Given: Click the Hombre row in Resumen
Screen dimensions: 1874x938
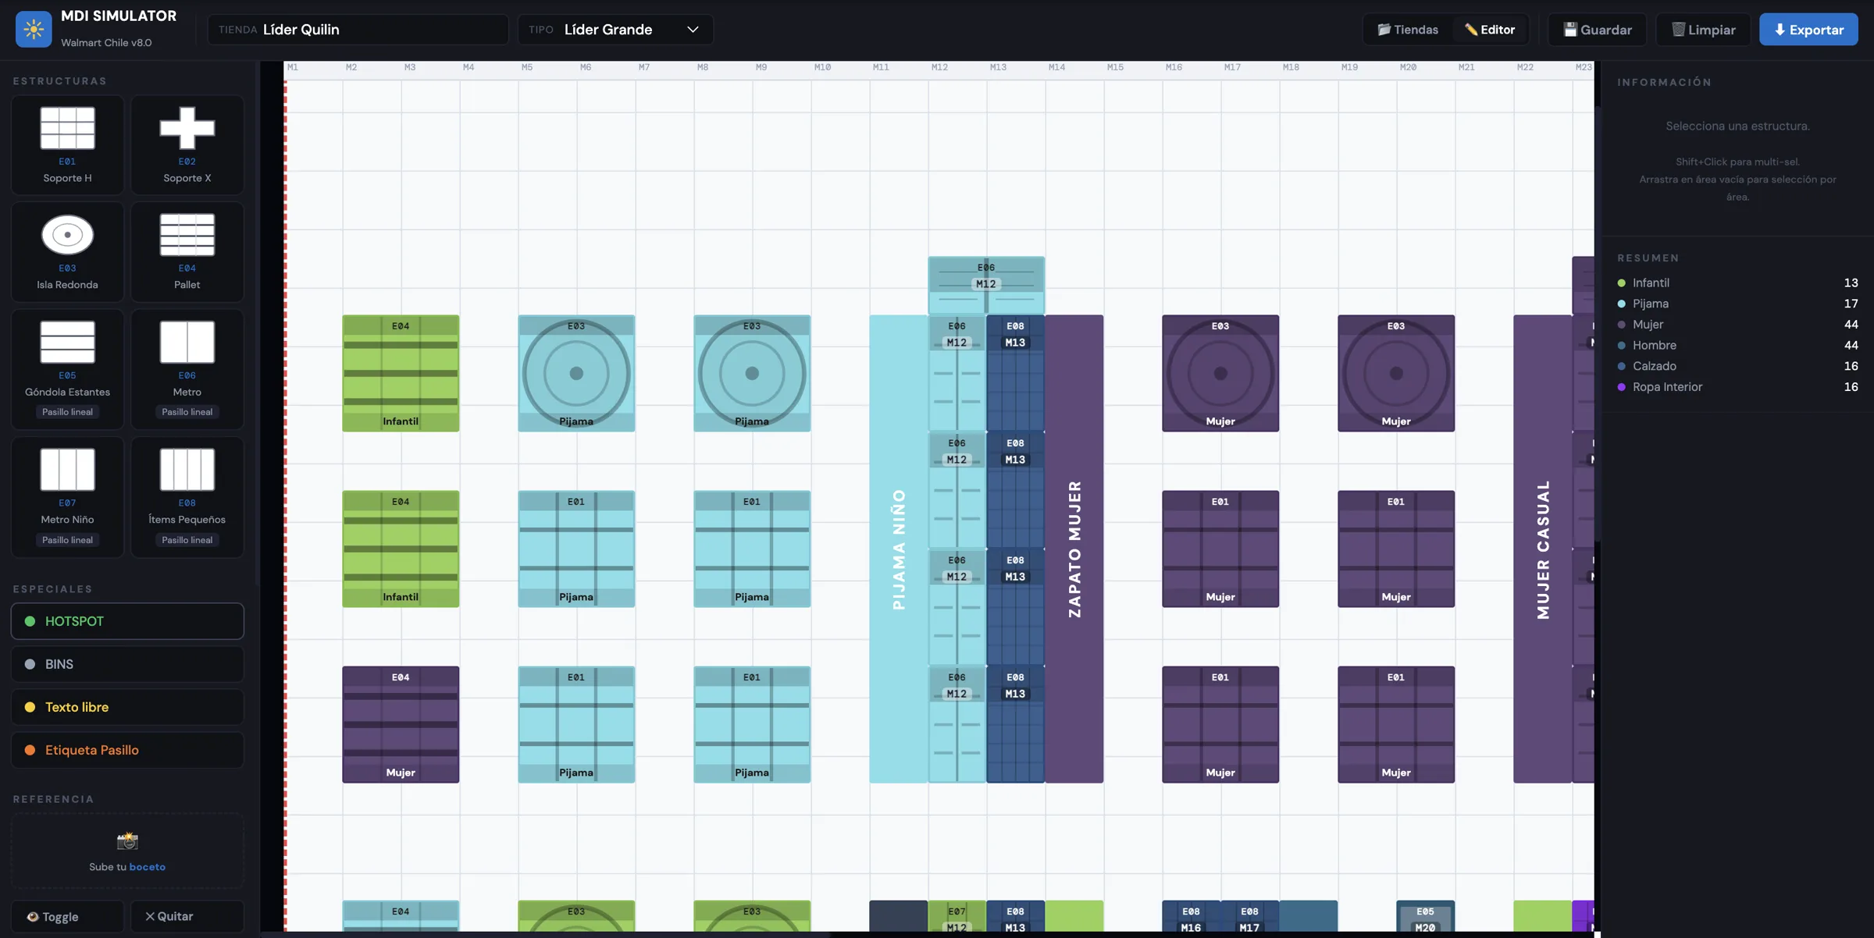Looking at the screenshot, I should coord(1737,345).
